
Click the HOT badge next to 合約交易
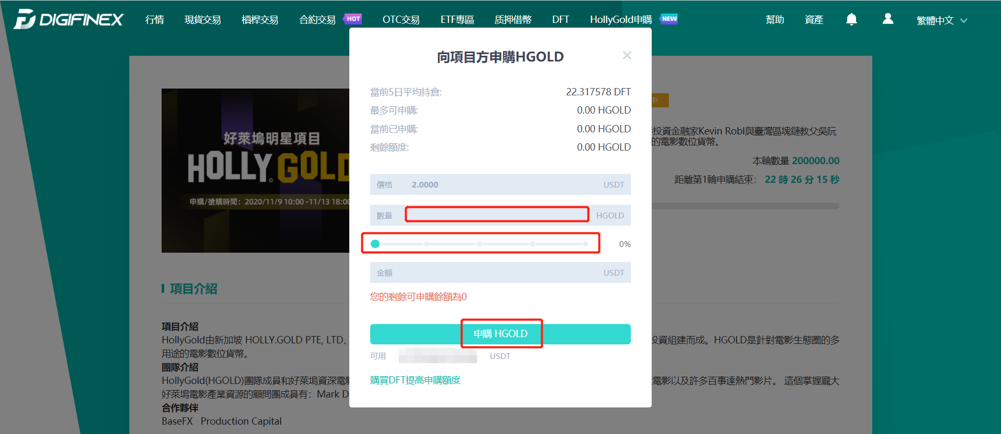click(x=353, y=19)
